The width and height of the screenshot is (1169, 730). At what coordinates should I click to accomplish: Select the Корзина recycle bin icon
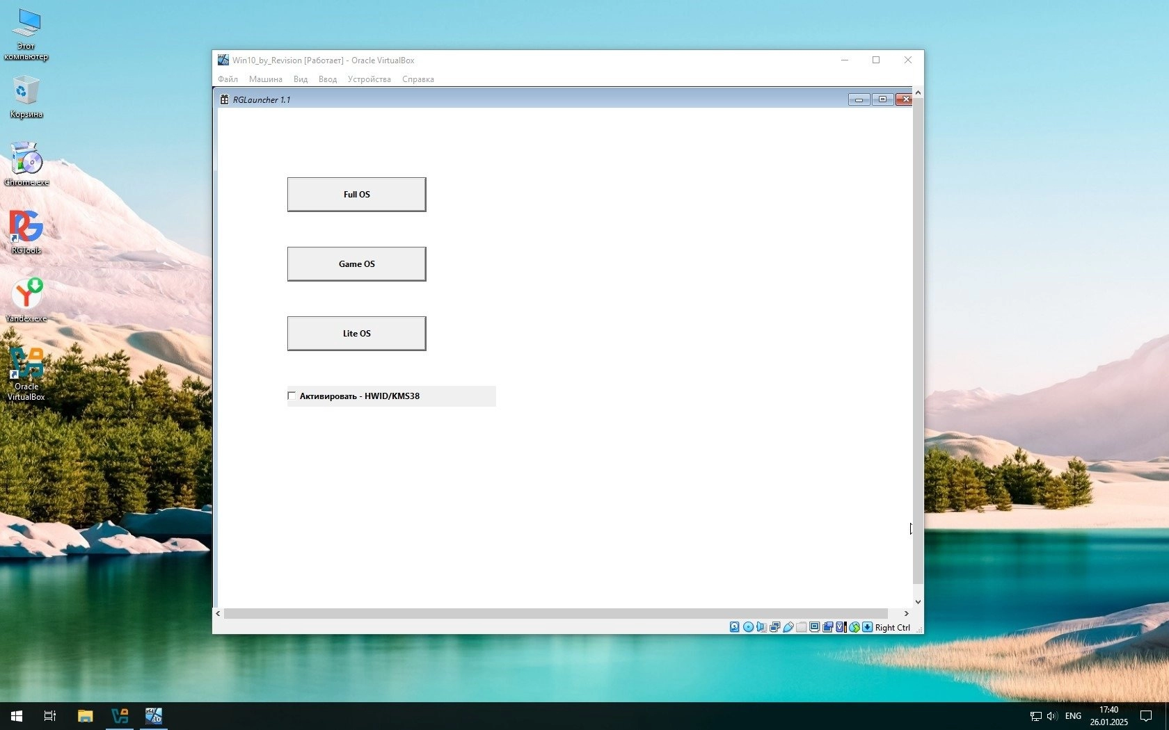pos(26,97)
